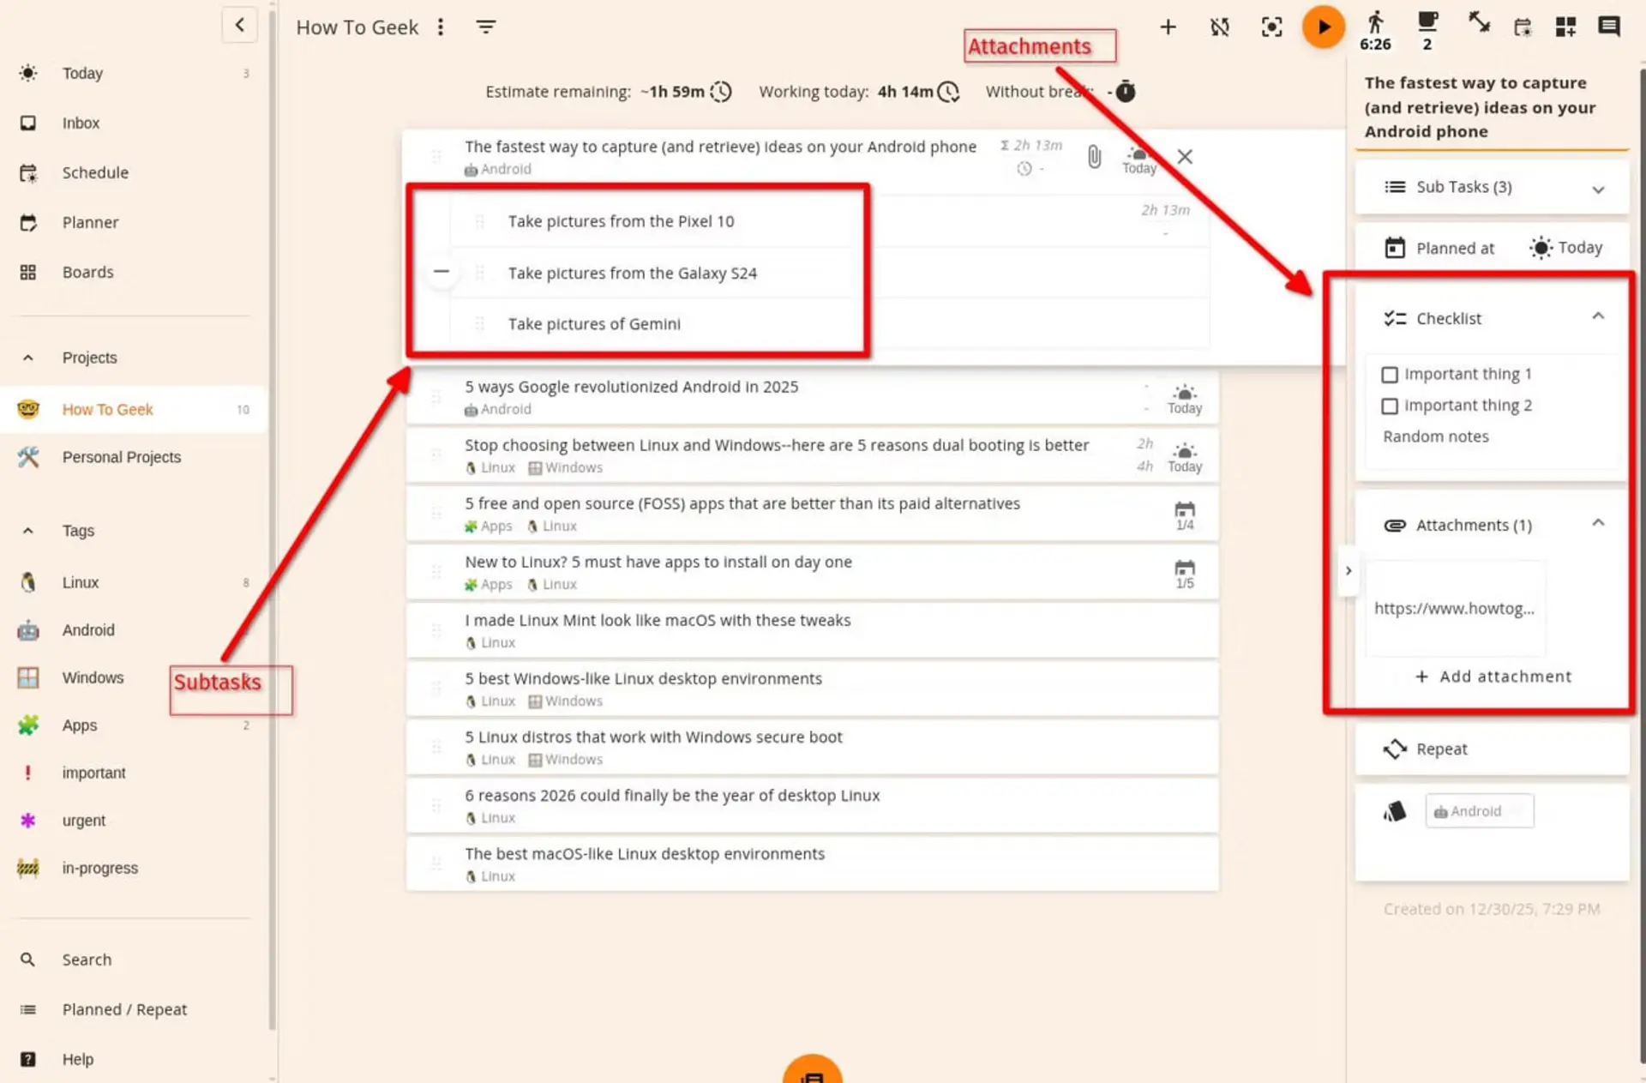This screenshot has height=1083, width=1646.
Task: Click the working today clock icon
Action: coord(948,92)
